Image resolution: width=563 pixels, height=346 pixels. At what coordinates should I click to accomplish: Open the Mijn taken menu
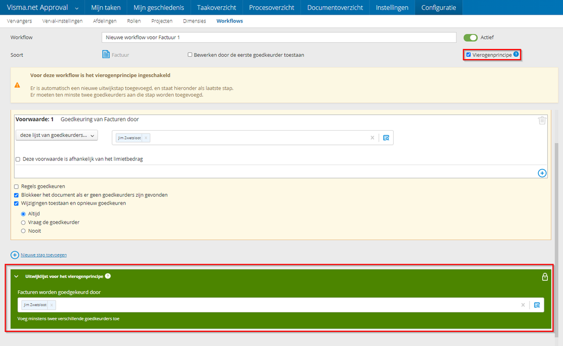click(105, 7)
